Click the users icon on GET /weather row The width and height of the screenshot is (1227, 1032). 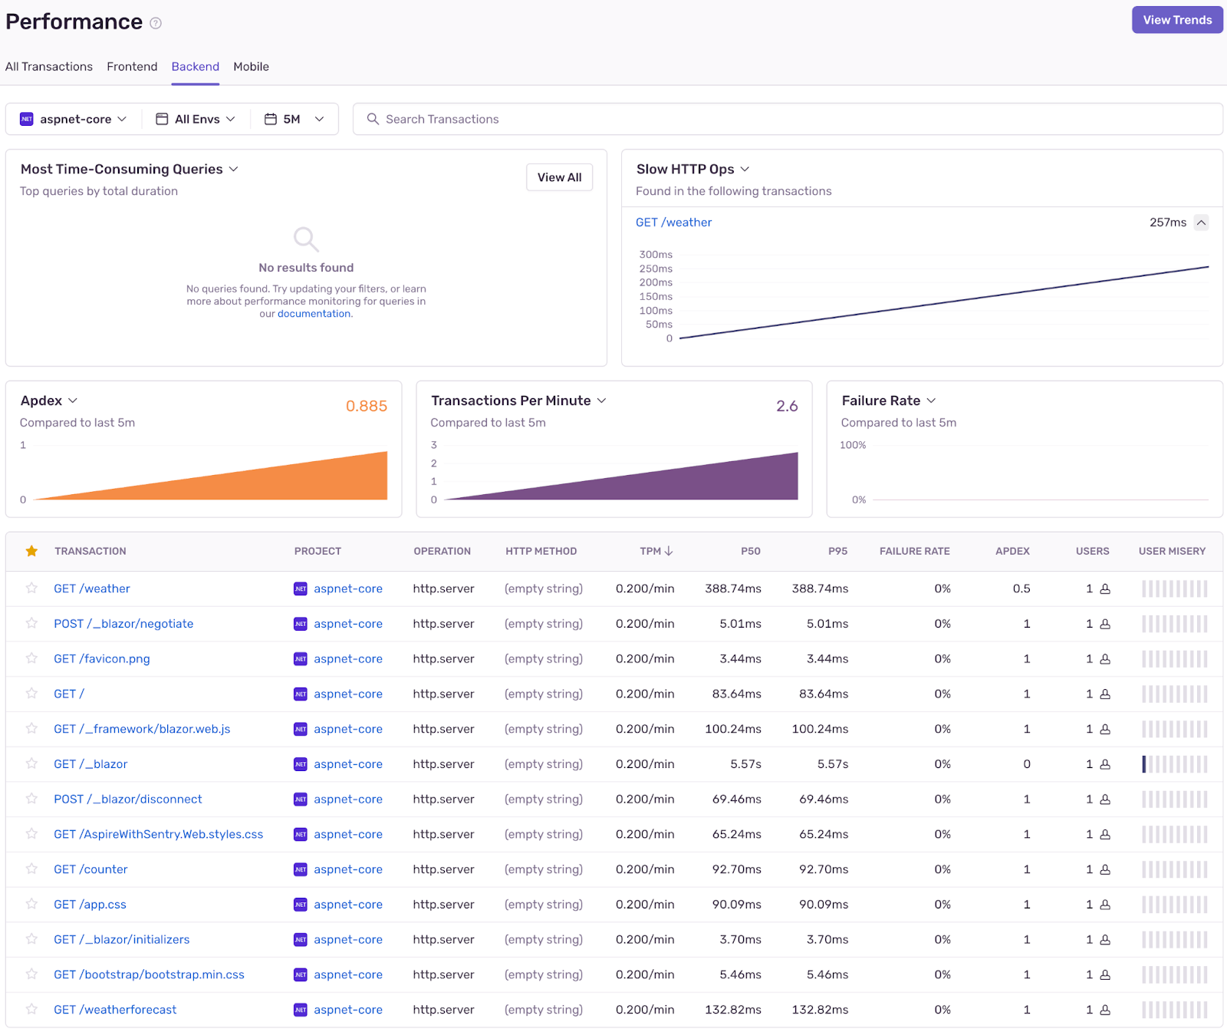point(1104,589)
